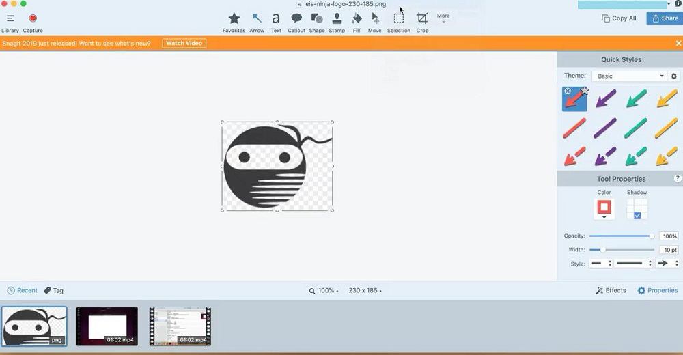Select the Arrow tool
The height and width of the screenshot is (355, 683).
tap(257, 23)
